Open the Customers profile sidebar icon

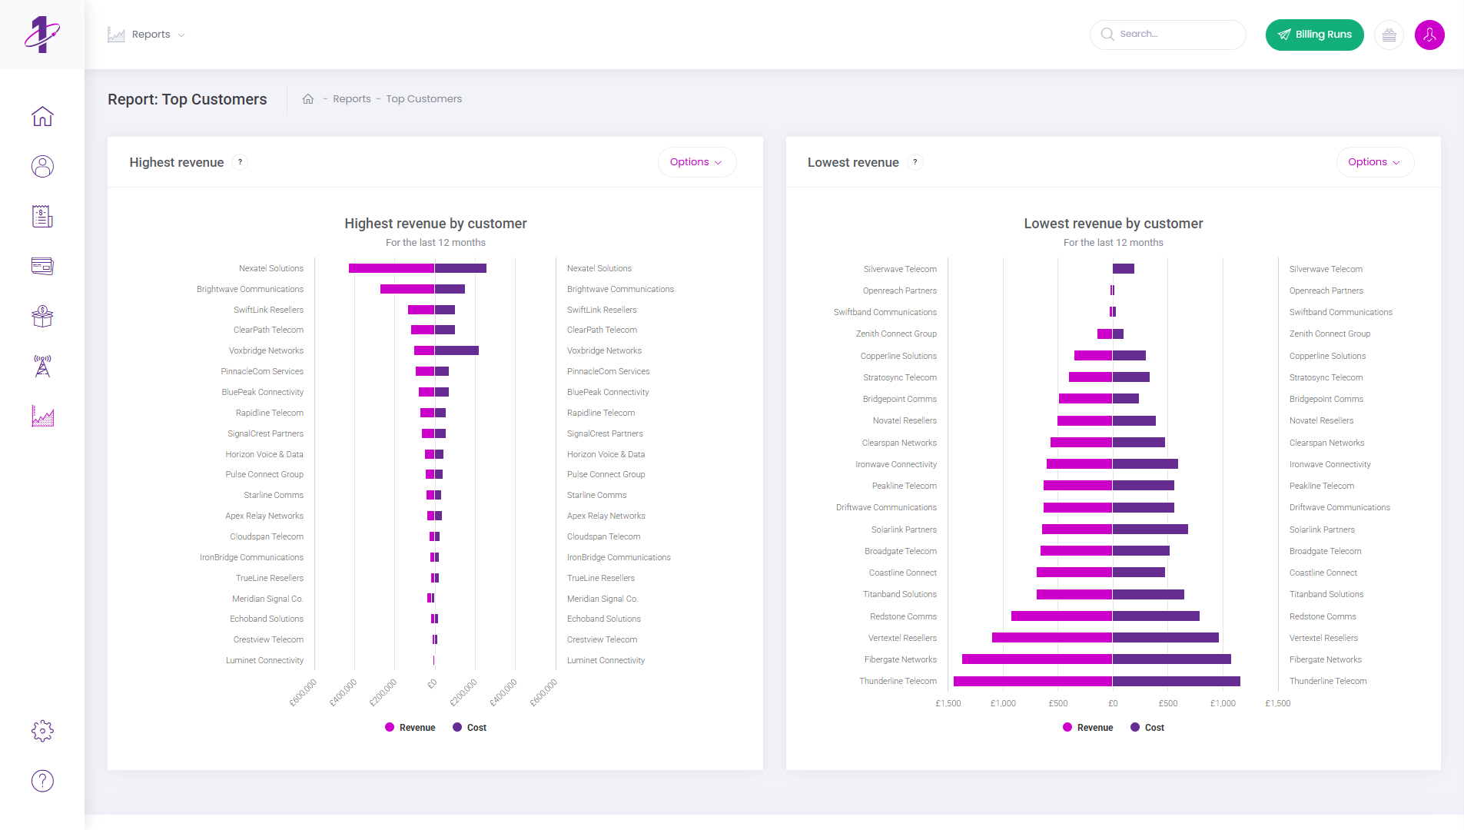point(42,167)
